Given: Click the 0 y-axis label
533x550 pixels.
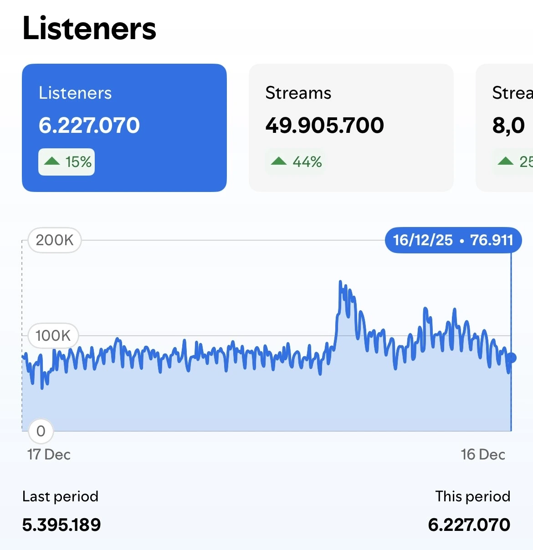Looking at the screenshot, I should click(41, 431).
